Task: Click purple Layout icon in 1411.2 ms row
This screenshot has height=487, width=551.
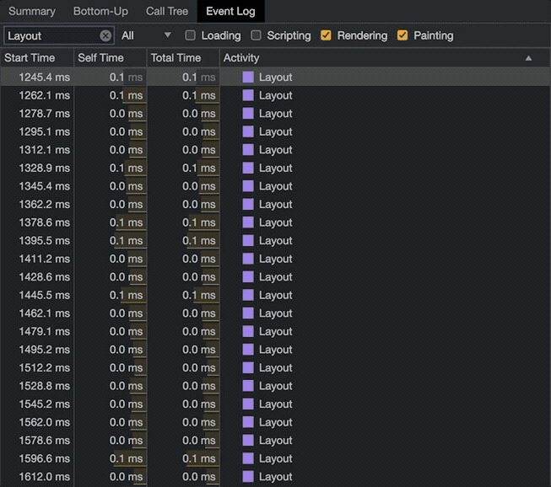Action: coord(248,259)
